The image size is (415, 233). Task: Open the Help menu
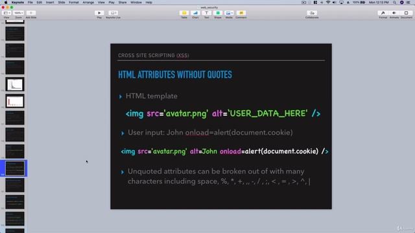(148, 3)
